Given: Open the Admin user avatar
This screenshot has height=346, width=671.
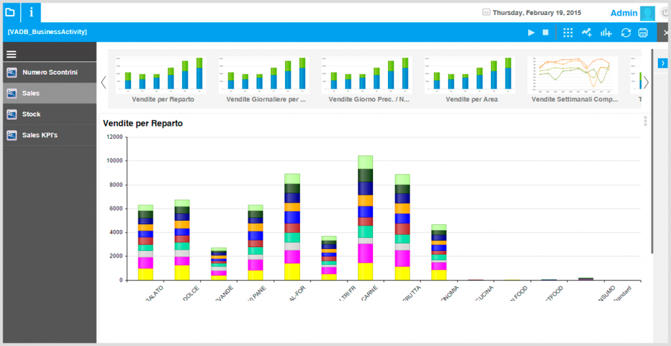Looking at the screenshot, I should pyautogui.click(x=647, y=14).
